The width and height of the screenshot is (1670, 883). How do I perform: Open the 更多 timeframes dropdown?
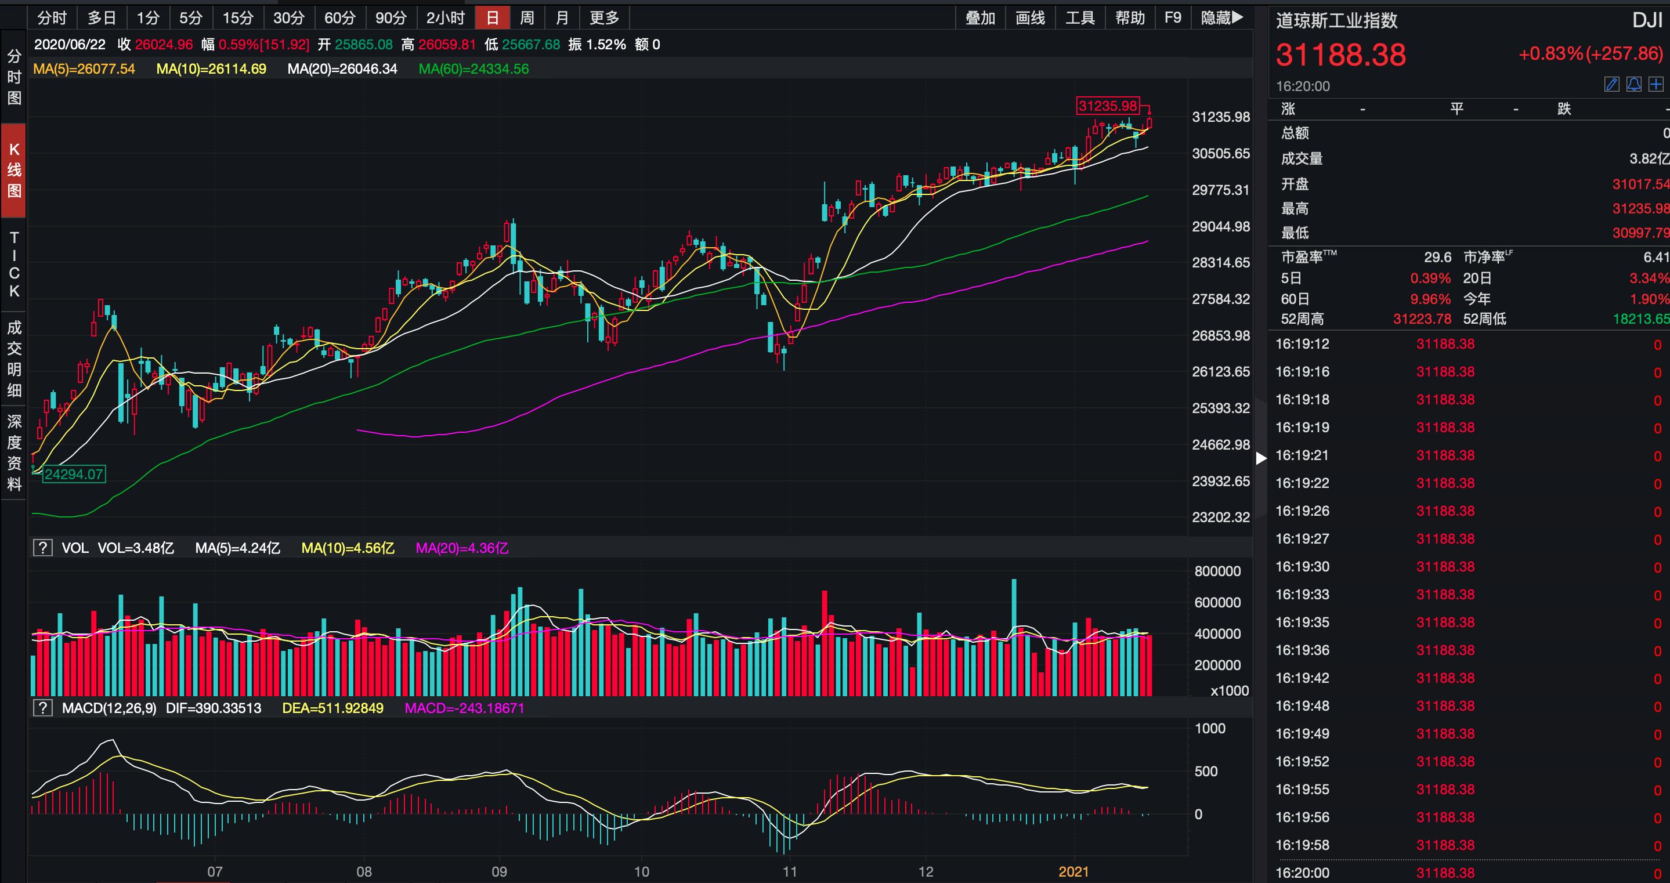pos(603,17)
